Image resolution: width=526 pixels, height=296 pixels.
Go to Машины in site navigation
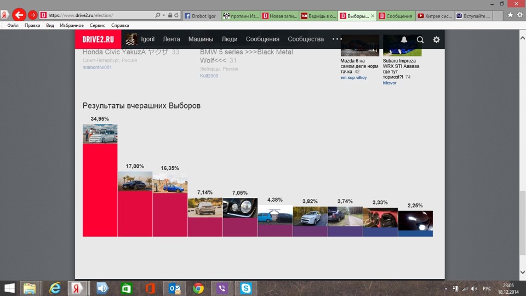201,39
